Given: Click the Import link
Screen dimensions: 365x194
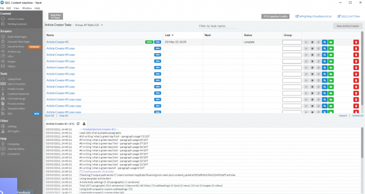Looking at the screenshot, I should 343,116.
